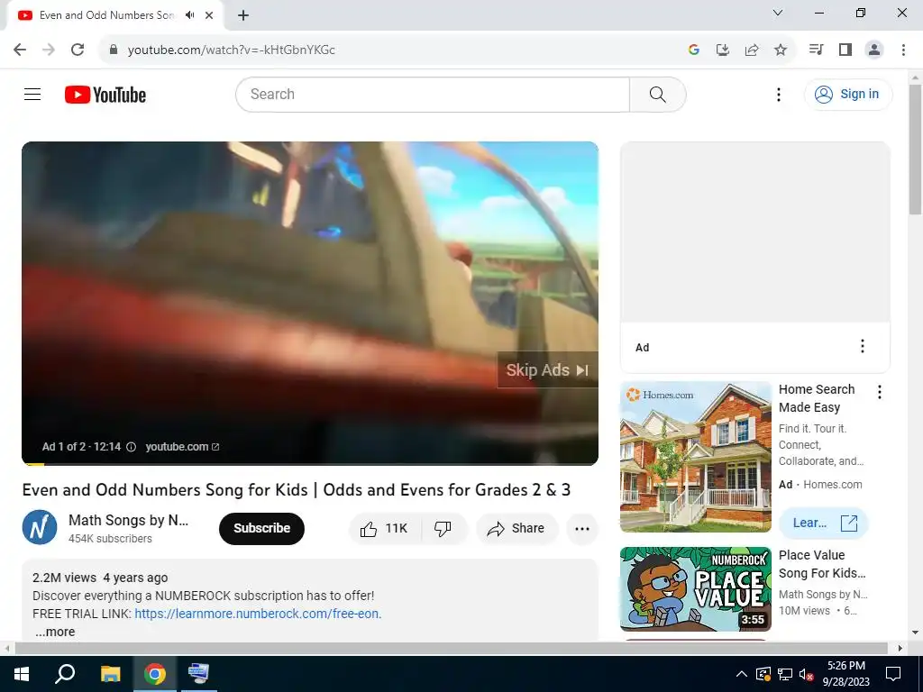Click the address bar URL
Screen dimensions: 923x692
coord(232,50)
